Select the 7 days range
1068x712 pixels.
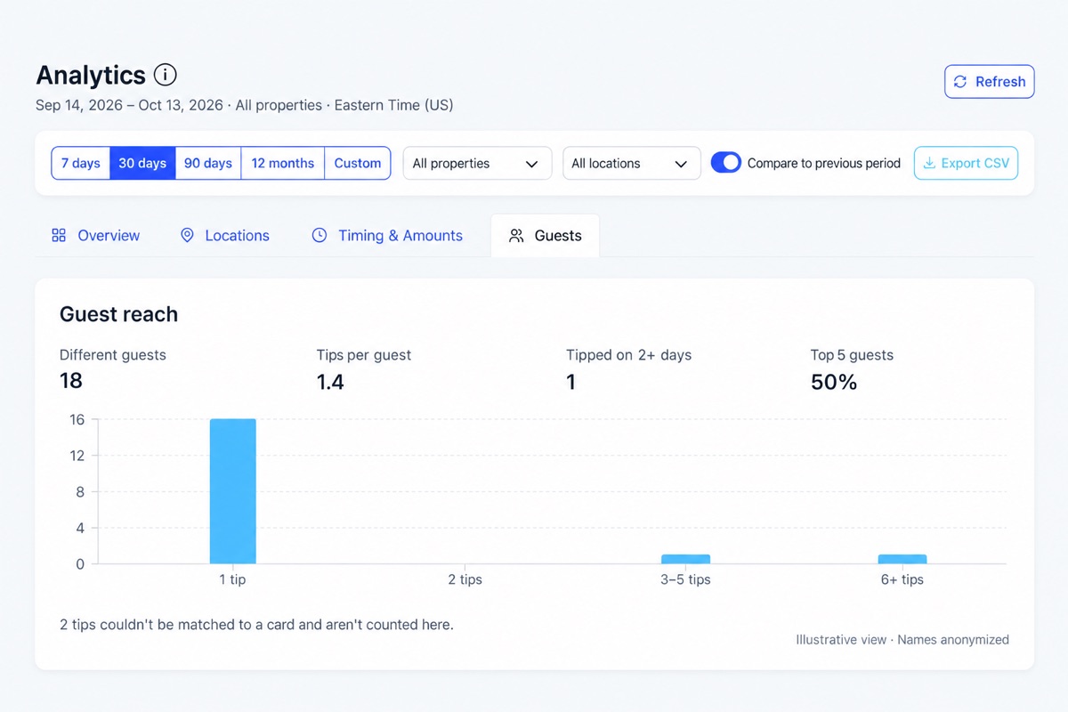click(x=81, y=164)
